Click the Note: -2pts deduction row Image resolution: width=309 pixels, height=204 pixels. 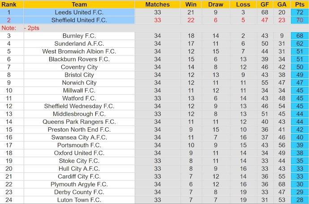tap(154, 28)
